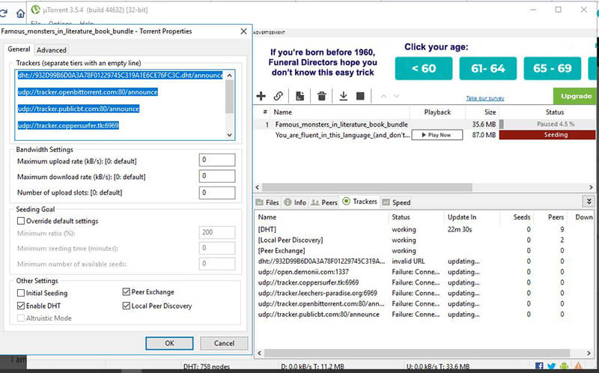
Task: Click the browser home icon
Action: 20,13
